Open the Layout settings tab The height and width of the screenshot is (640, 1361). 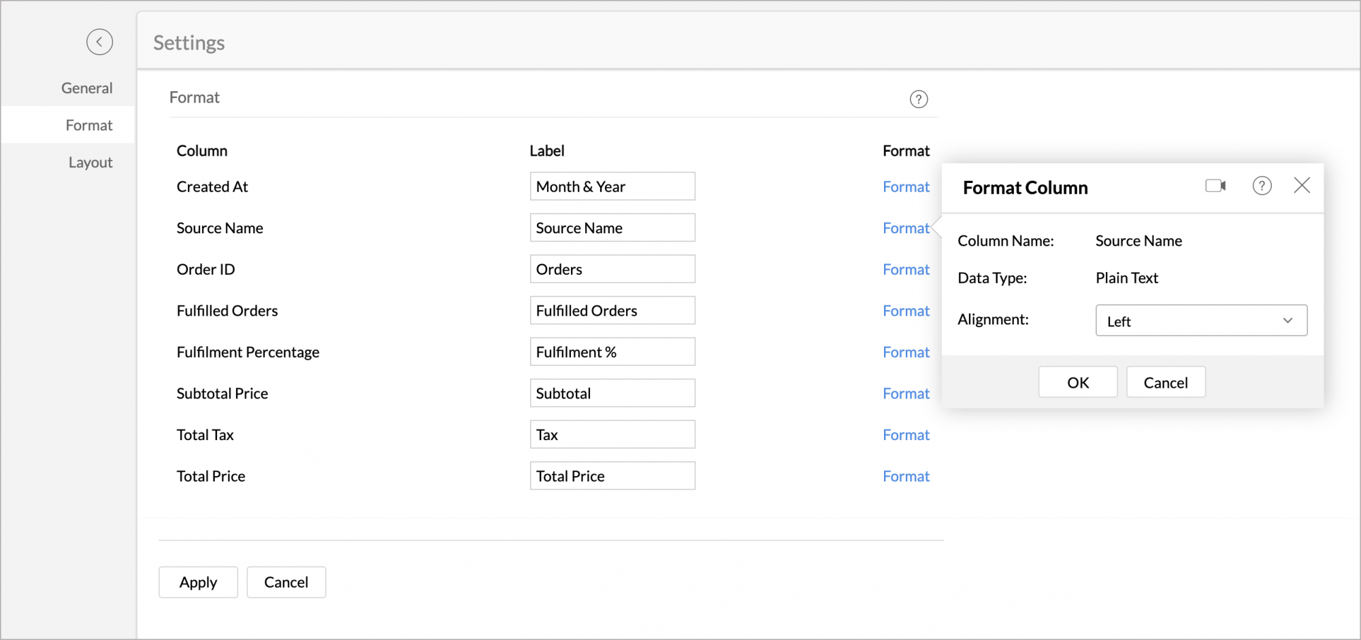coord(90,163)
